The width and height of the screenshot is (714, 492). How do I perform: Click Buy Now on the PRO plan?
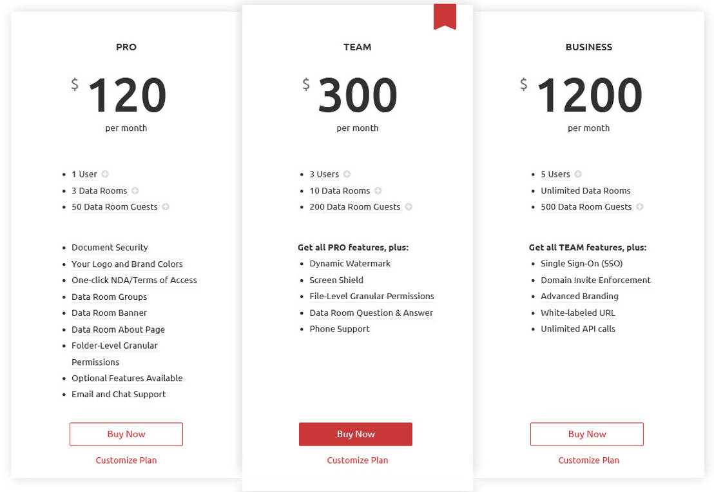tap(126, 434)
